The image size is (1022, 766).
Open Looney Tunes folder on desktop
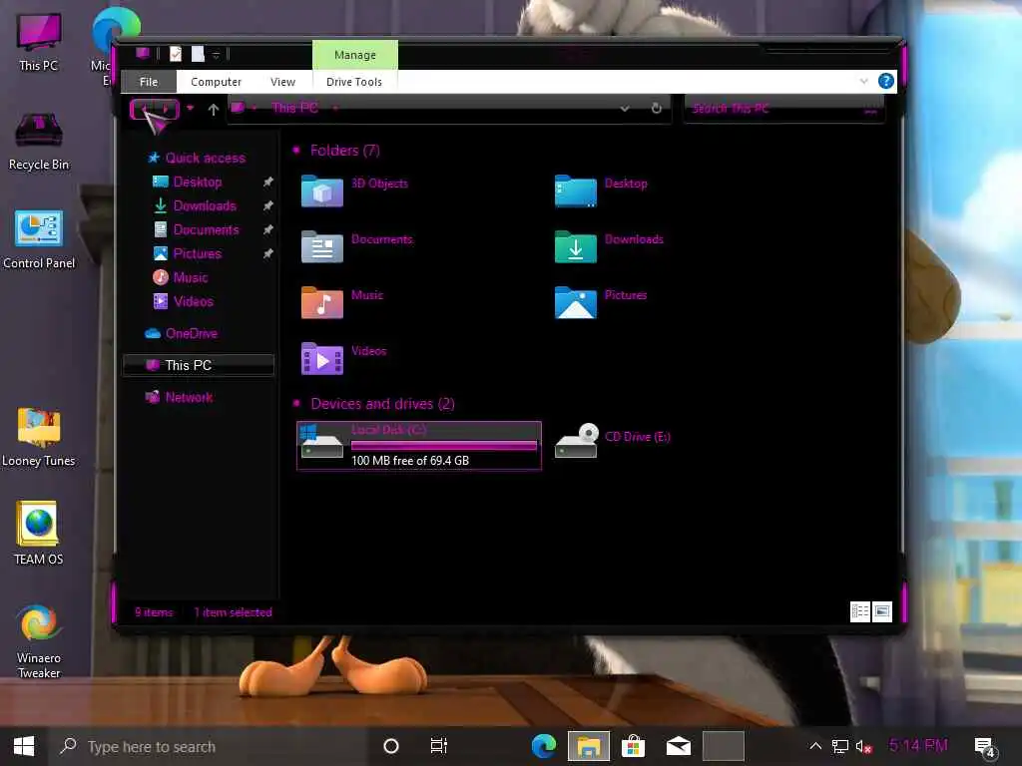point(39,437)
